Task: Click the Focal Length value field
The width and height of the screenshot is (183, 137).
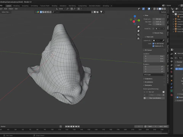Action: (159, 19)
